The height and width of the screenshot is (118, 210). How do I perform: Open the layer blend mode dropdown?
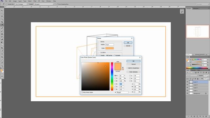[192, 76]
